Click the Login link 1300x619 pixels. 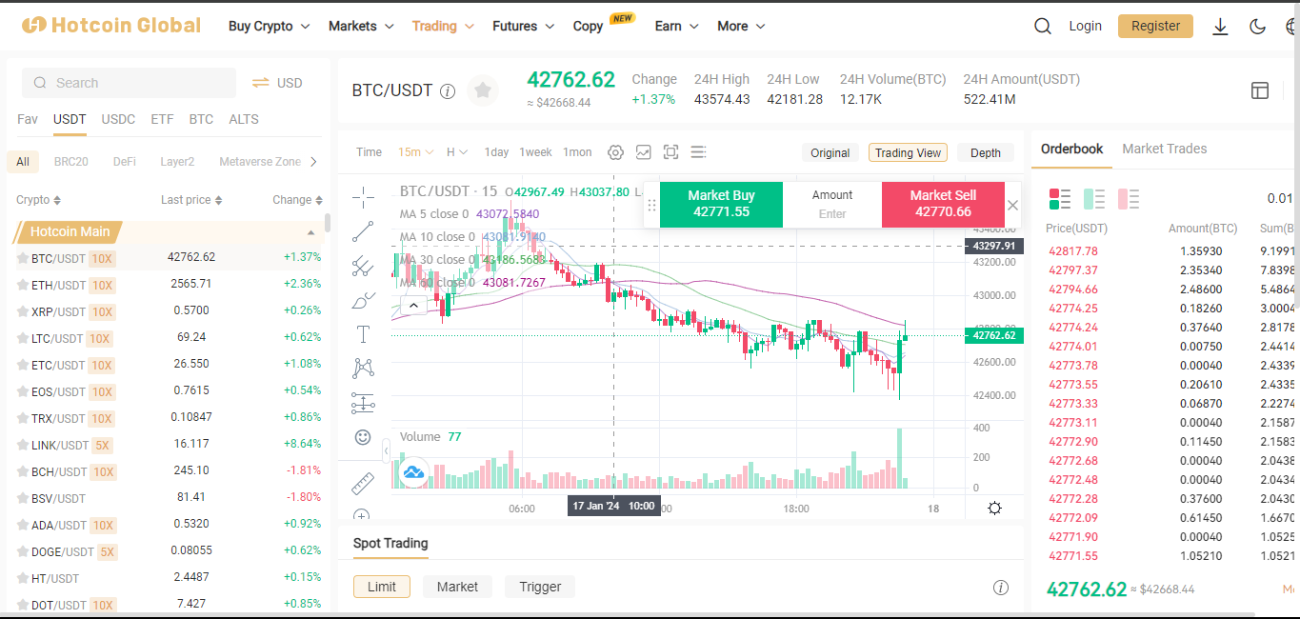1085,26
